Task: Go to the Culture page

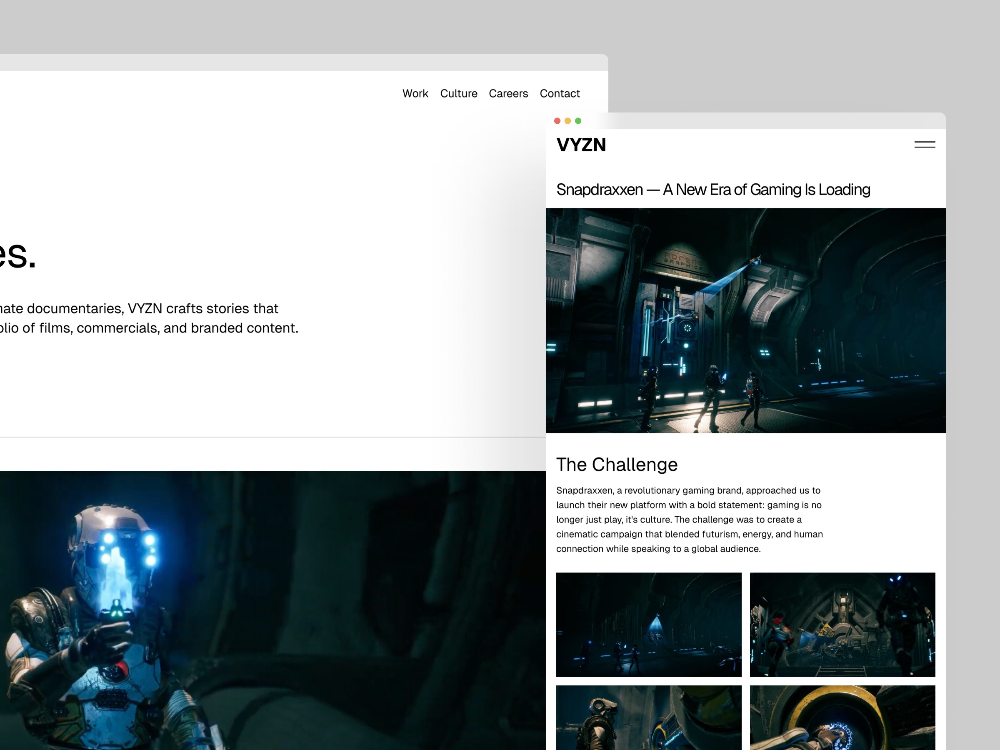Action: click(x=458, y=94)
